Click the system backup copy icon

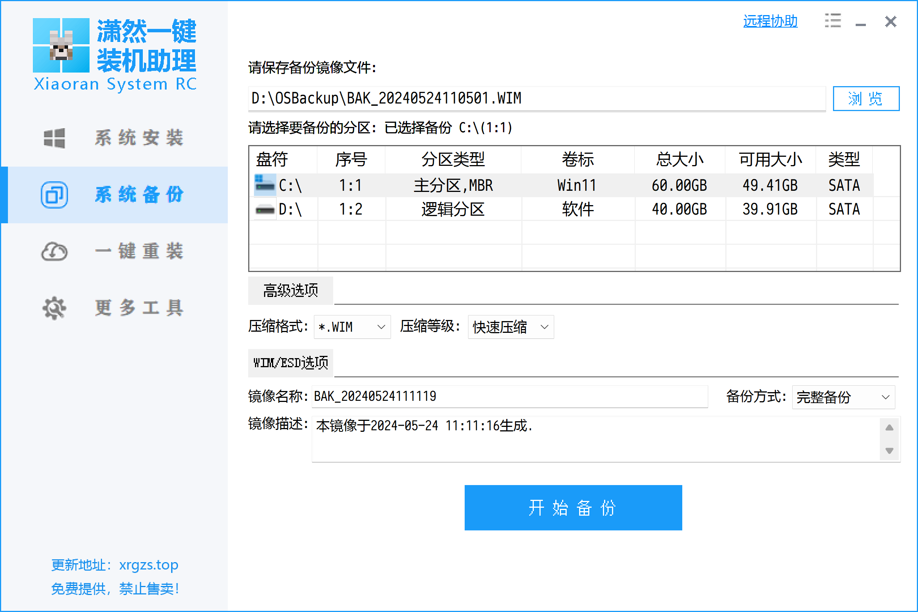[x=54, y=195]
